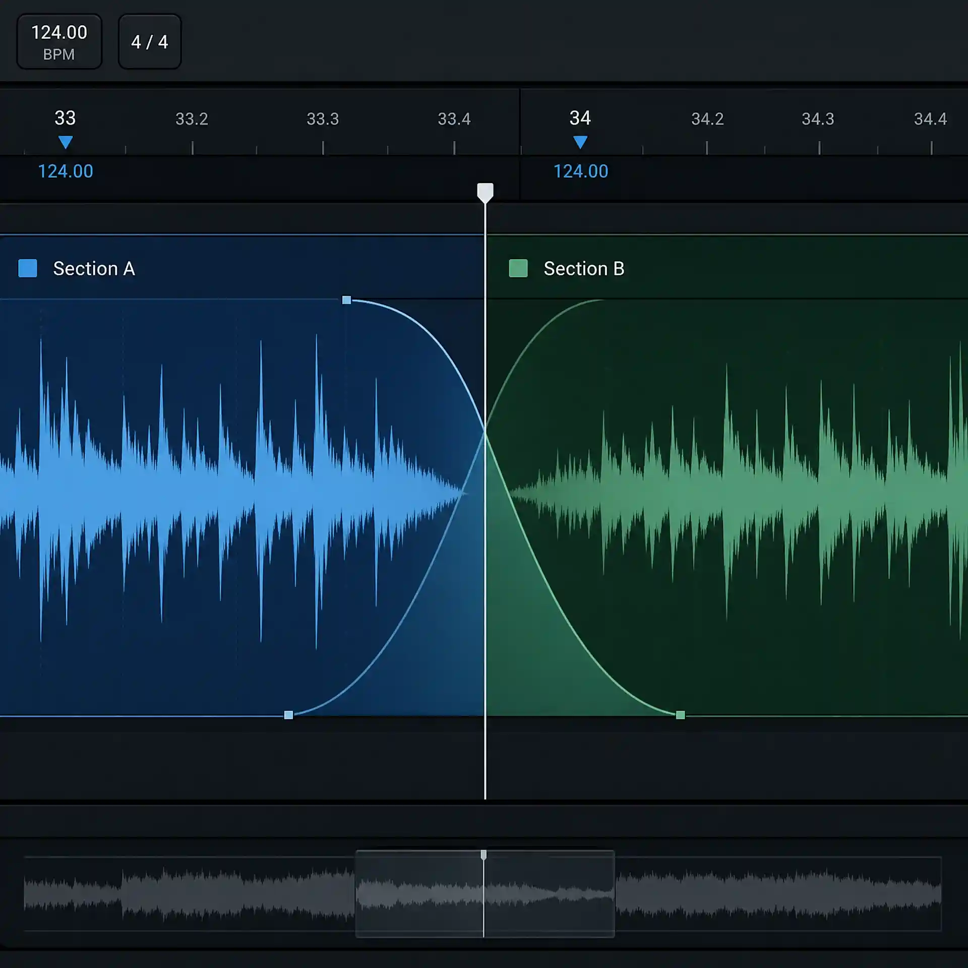Click the Section B green color swatch
Screen dimensions: 968x968
[x=518, y=268]
